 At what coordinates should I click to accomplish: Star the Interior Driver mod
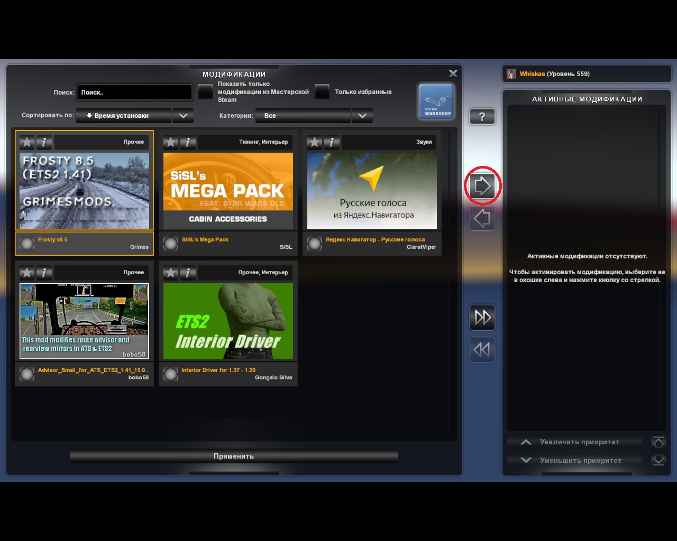[x=171, y=273]
